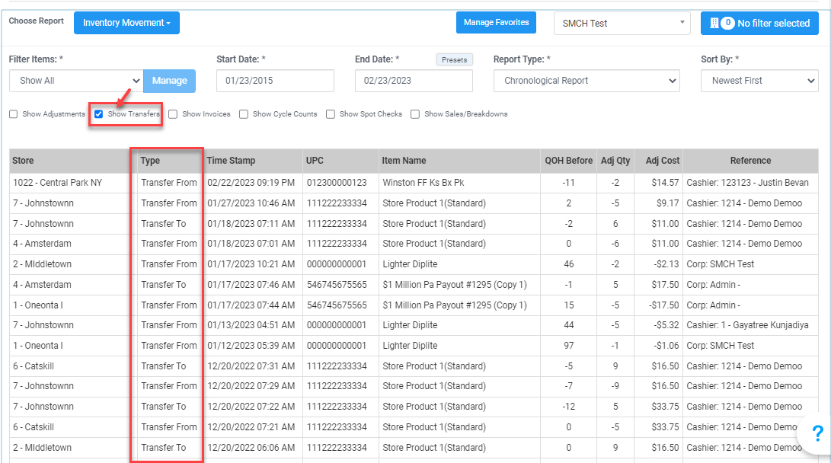Viewport: 831px width, 463px height.
Task: Click Manage Favorites button
Action: click(x=496, y=22)
